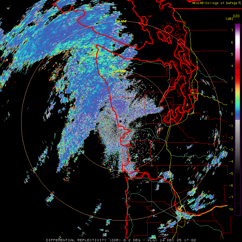Screen dimensions: 242x242
Task: Click the 100 NMI range ring label
Action: (121, 21)
